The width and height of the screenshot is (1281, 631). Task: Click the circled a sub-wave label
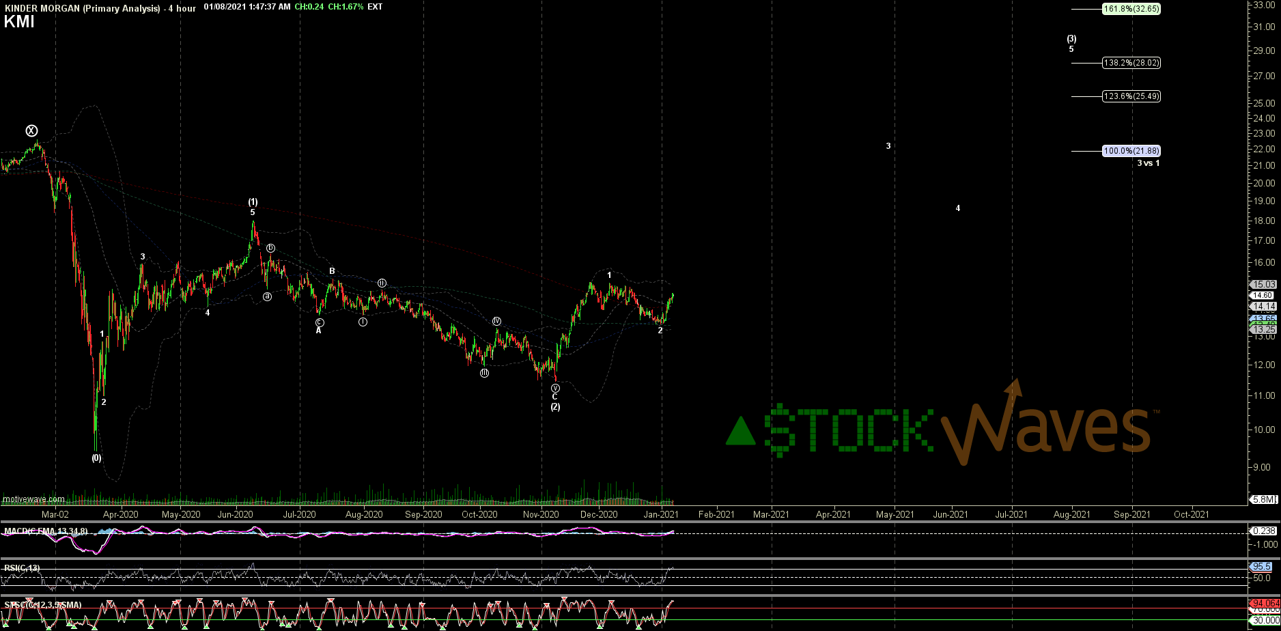[x=268, y=296]
